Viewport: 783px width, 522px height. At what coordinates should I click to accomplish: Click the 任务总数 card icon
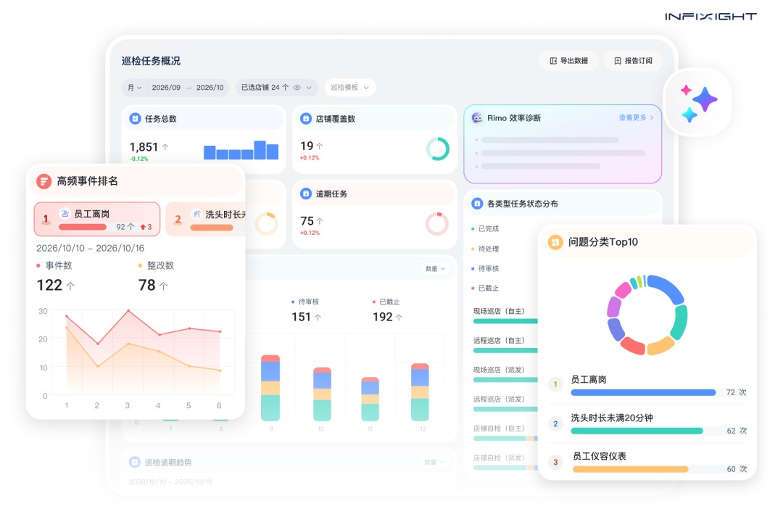(x=135, y=118)
